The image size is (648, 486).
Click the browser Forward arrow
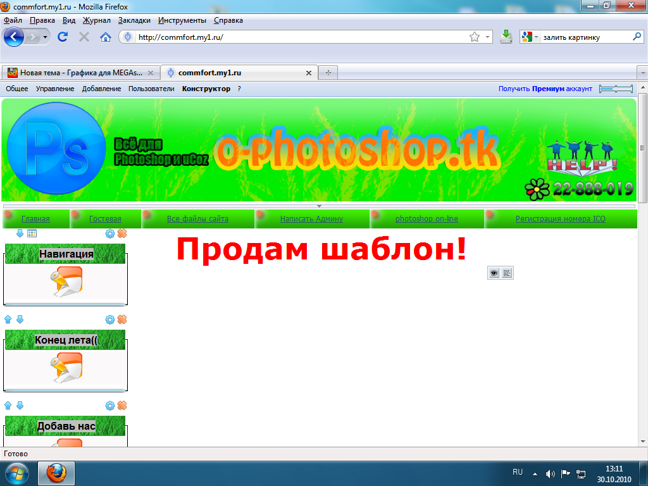click(x=32, y=37)
